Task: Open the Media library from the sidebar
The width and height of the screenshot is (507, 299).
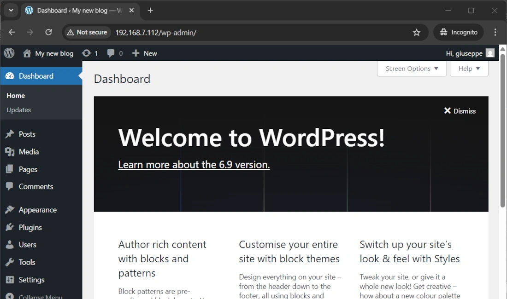Action: [x=10, y=151]
